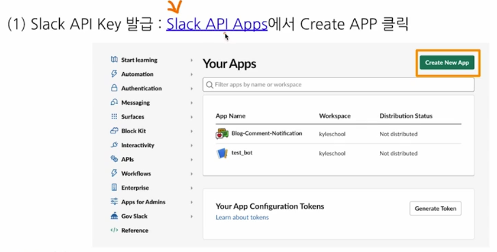The height and width of the screenshot is (252, 497).
Task: Click the Blog-Comment-Notification app icon
Action: [x=222, y=134]
